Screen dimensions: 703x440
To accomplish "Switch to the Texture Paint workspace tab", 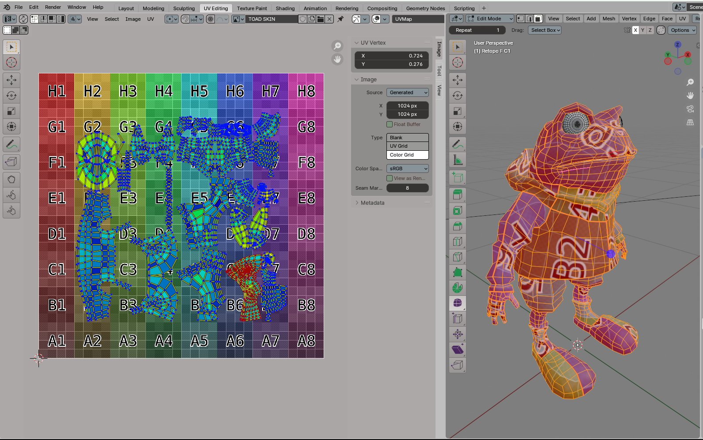I will pos(252,8).
